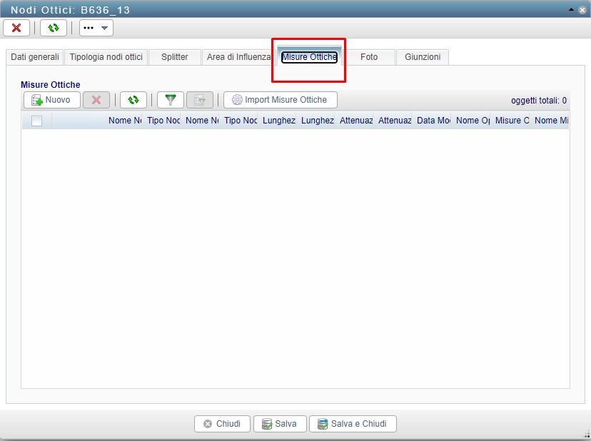
Task: Toggle the select-all checkbox in grid header
Action: coord(36,121)
